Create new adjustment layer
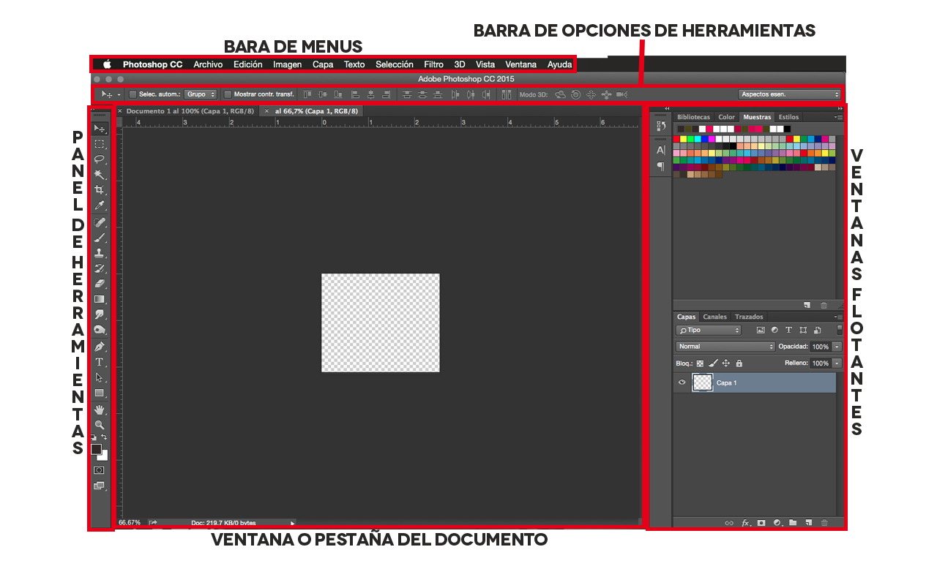 (x=777, y=523)
